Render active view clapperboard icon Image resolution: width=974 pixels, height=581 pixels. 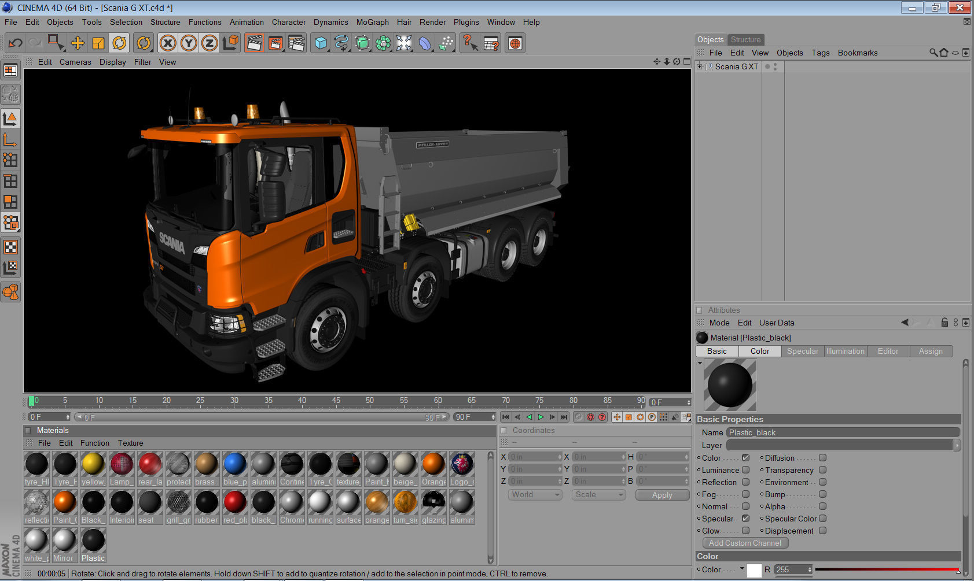click(x=255, y=43)
